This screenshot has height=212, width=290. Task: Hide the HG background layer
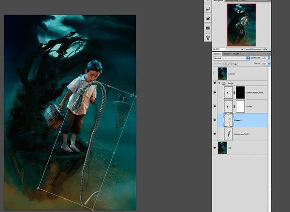(x=215, y=148)
